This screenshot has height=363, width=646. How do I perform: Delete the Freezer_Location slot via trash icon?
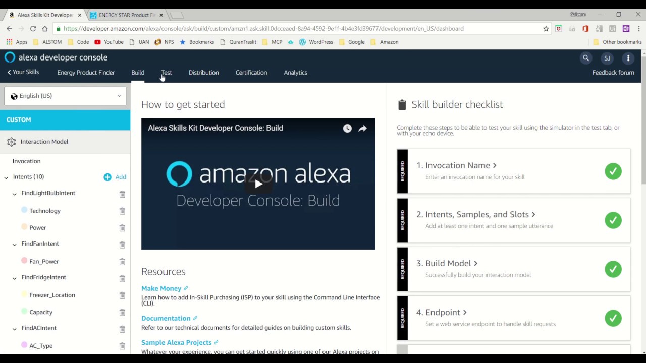pyautogui.click(x=122, y=295)
